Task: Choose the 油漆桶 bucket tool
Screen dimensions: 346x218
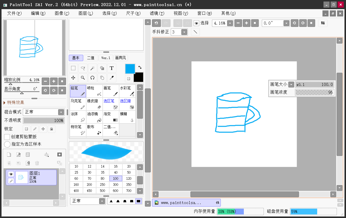Action: pyautogui.click(x=94, y=117)
